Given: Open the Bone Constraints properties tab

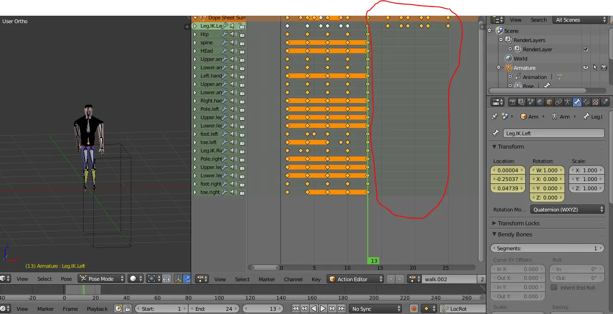Looking at the screenshot, I should tap(586, 102).
